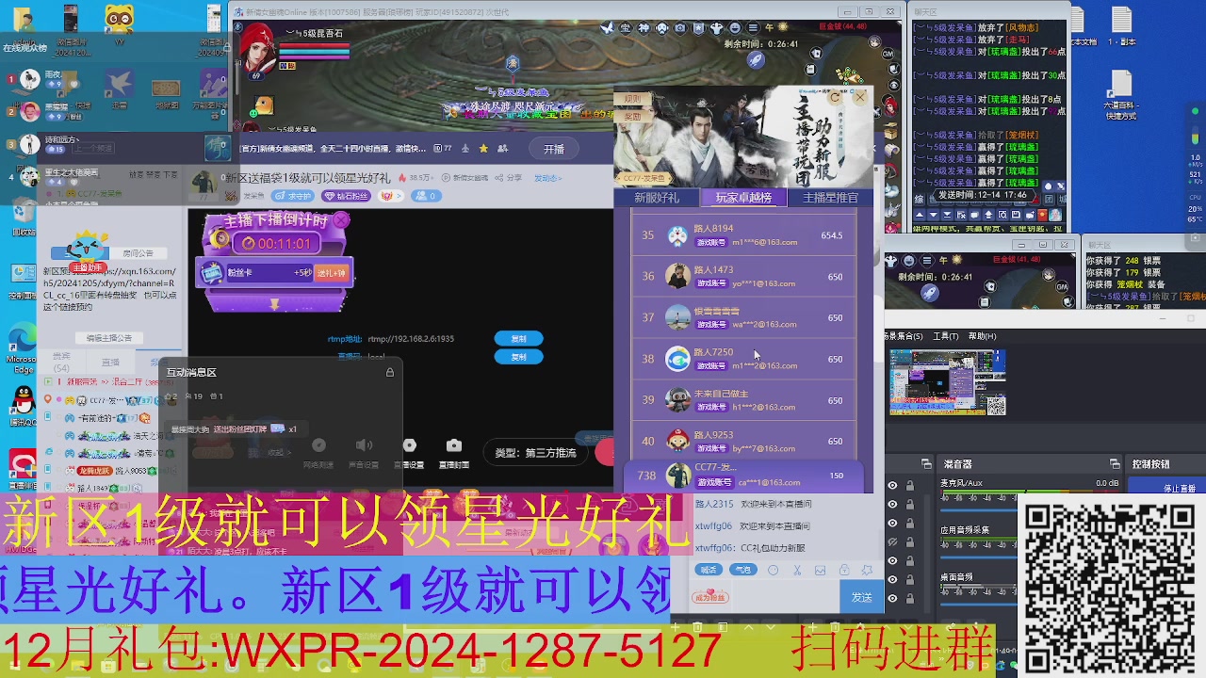Select the 房间公告 tab

coord(138,253)
